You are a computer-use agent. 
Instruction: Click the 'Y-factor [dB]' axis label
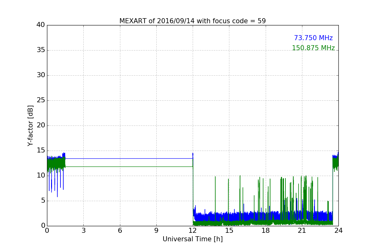point(30,125)
